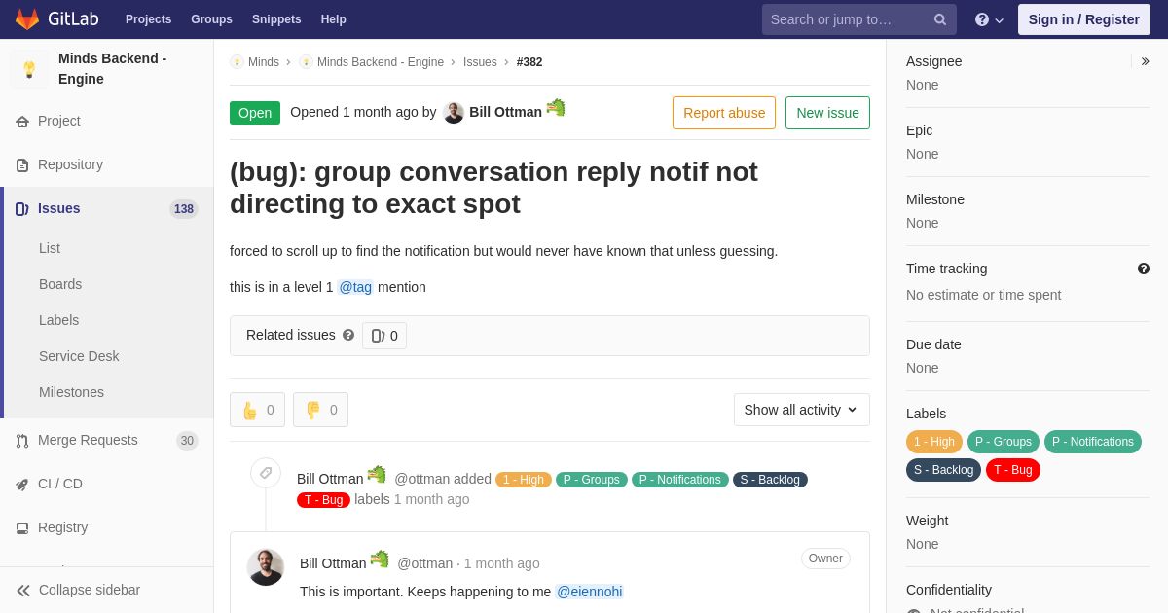
Task: Click the activity feed P - Groups label
Action: point(592,480)
